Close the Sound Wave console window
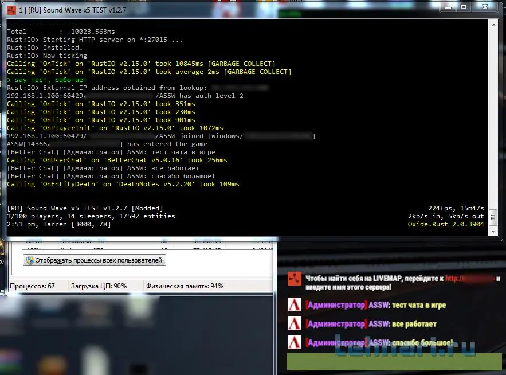506x375 pixels. click(x=485, y=7)
